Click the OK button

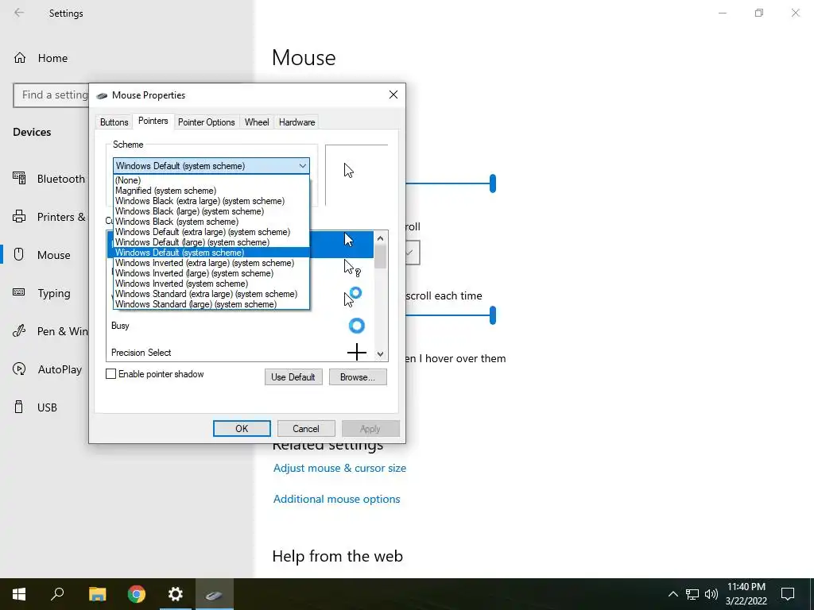pyautogui.click(x=242, y=428)
